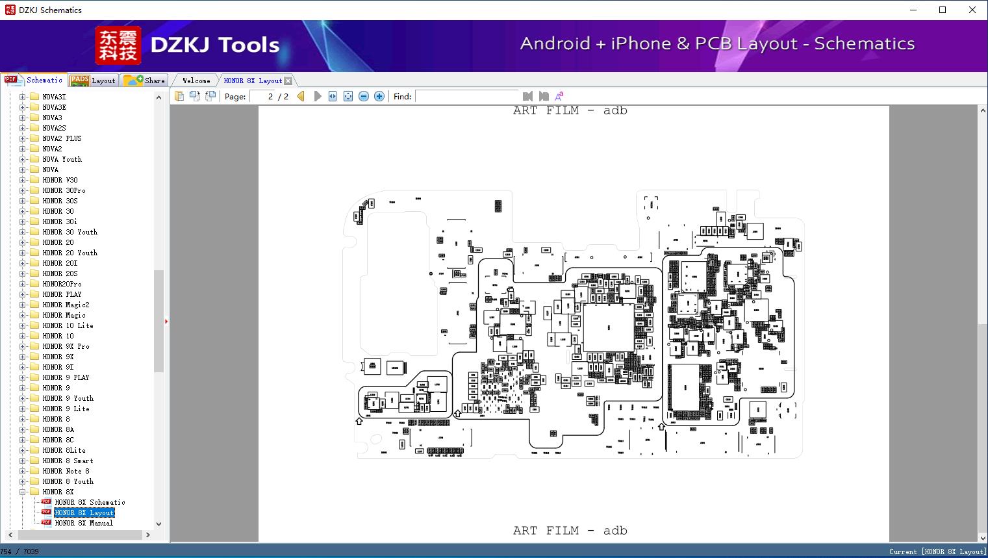Screen dimensions: 988x558
Task: Click the folder icon next to NOVA Youth
Action: click(x=34, y=159)
